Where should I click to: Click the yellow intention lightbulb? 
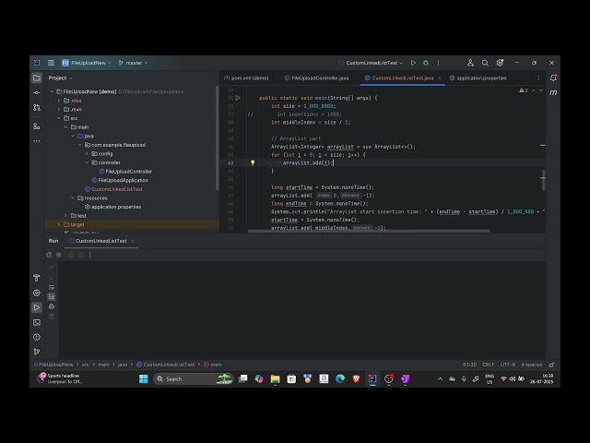253,162
